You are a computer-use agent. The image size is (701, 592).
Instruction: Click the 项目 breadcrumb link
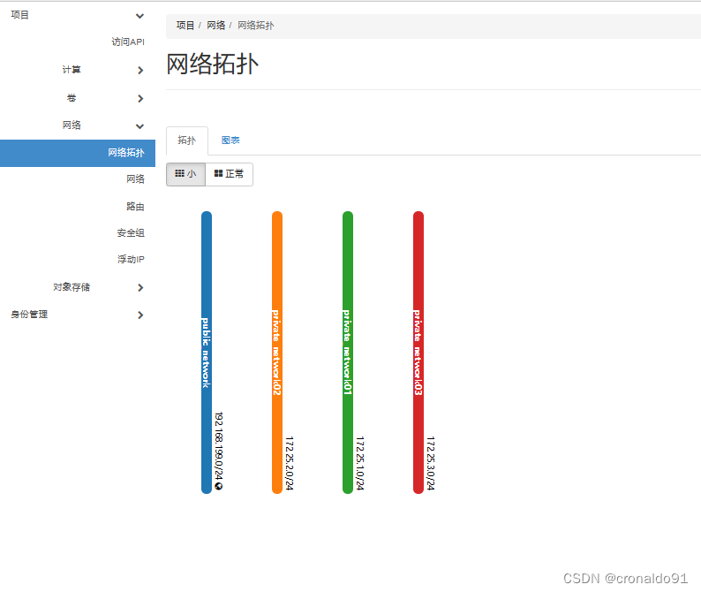tap(185, 26)
